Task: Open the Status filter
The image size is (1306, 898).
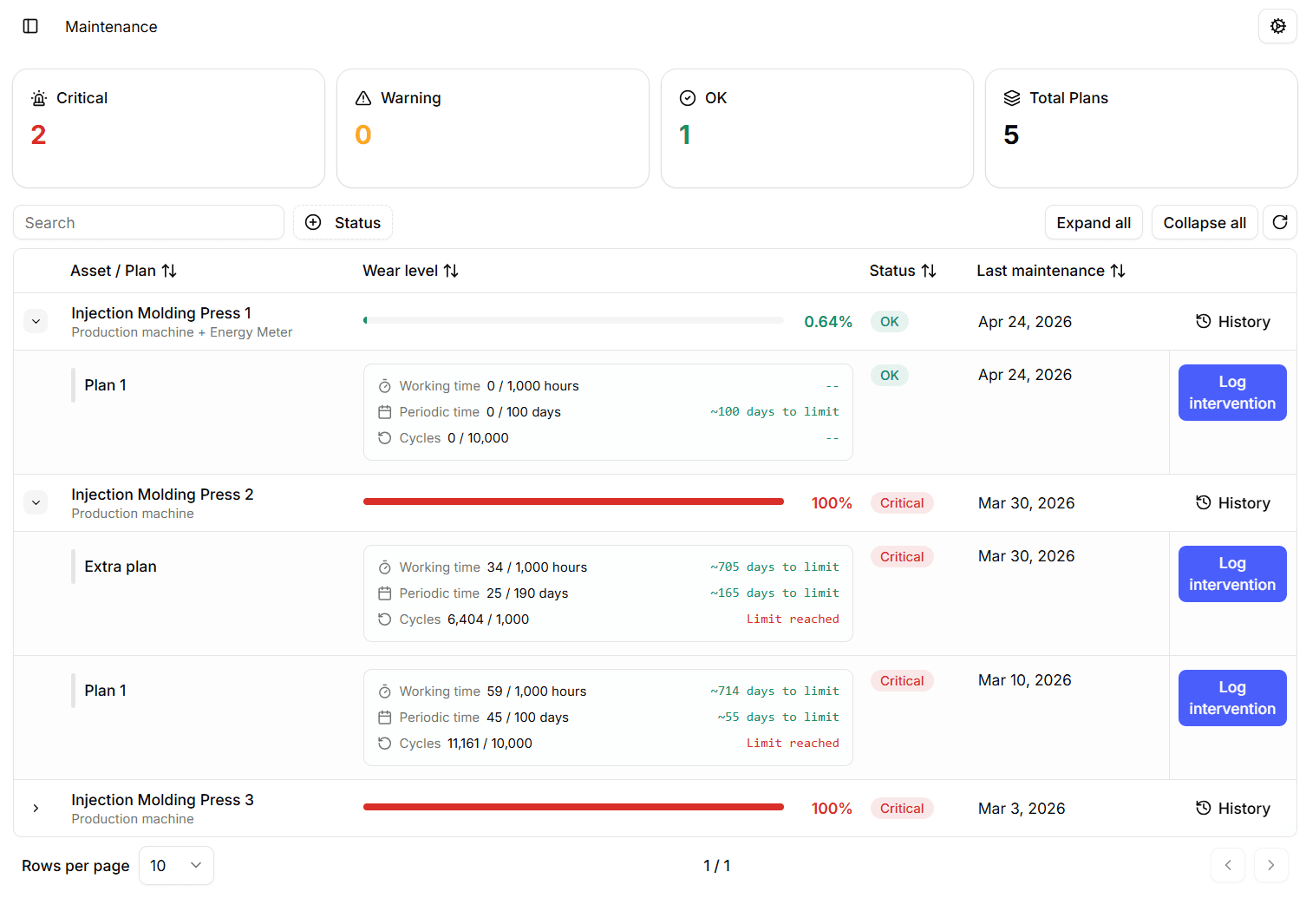Action: (x=343, y=222)
